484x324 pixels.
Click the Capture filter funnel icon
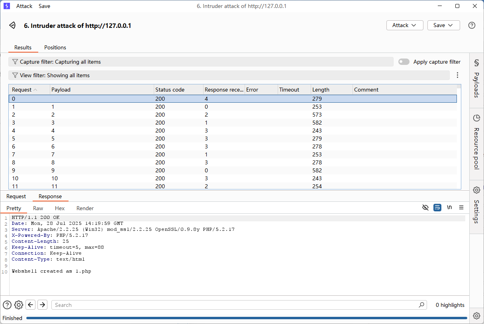point(15,62)
